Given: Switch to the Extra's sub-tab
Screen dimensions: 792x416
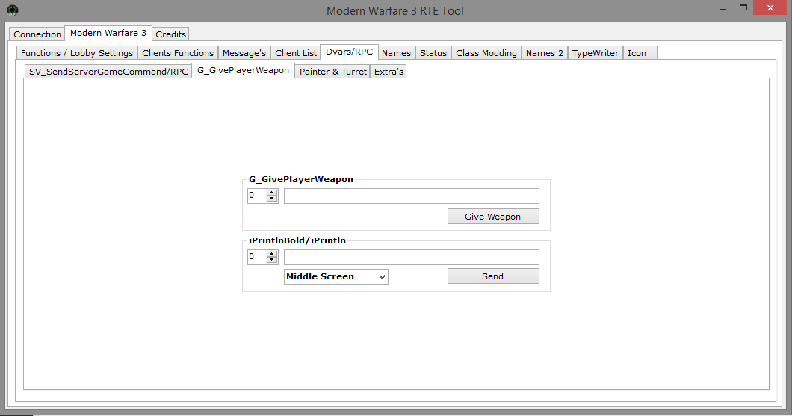Looking at the screenshot, I should tap(389, 72).
